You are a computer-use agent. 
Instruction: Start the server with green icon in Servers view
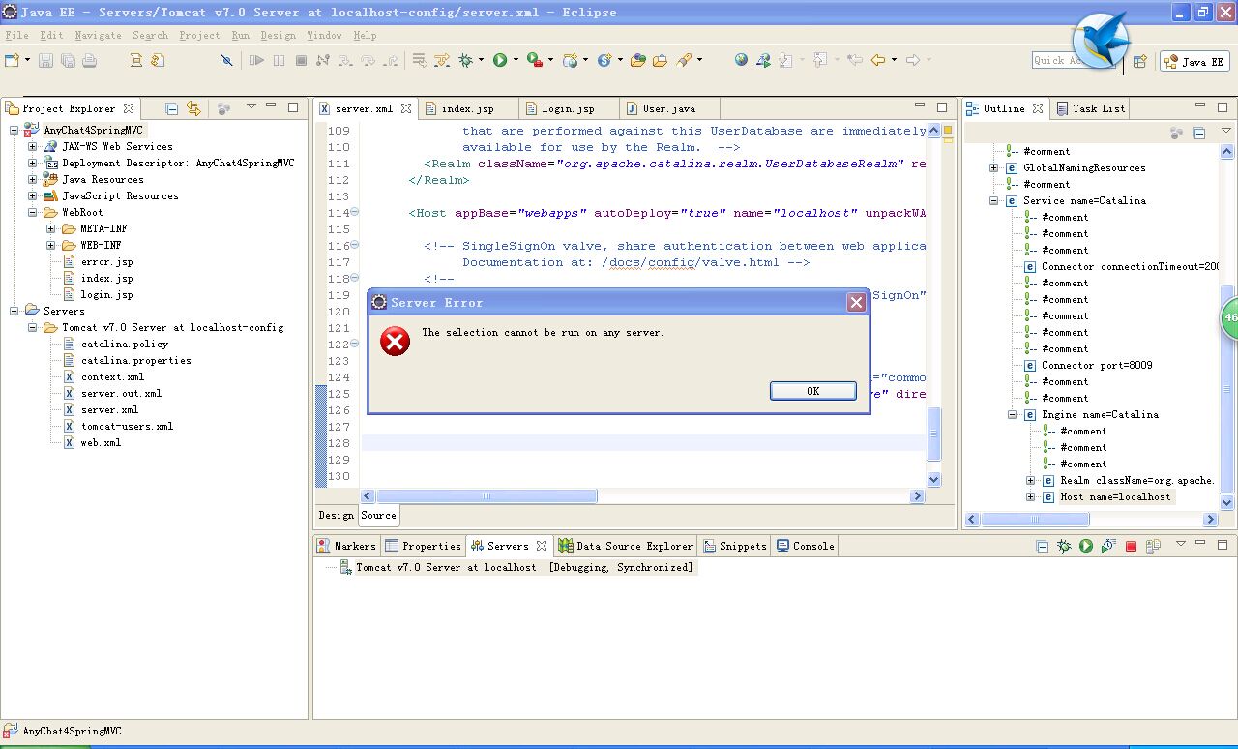coord(1085,546)
